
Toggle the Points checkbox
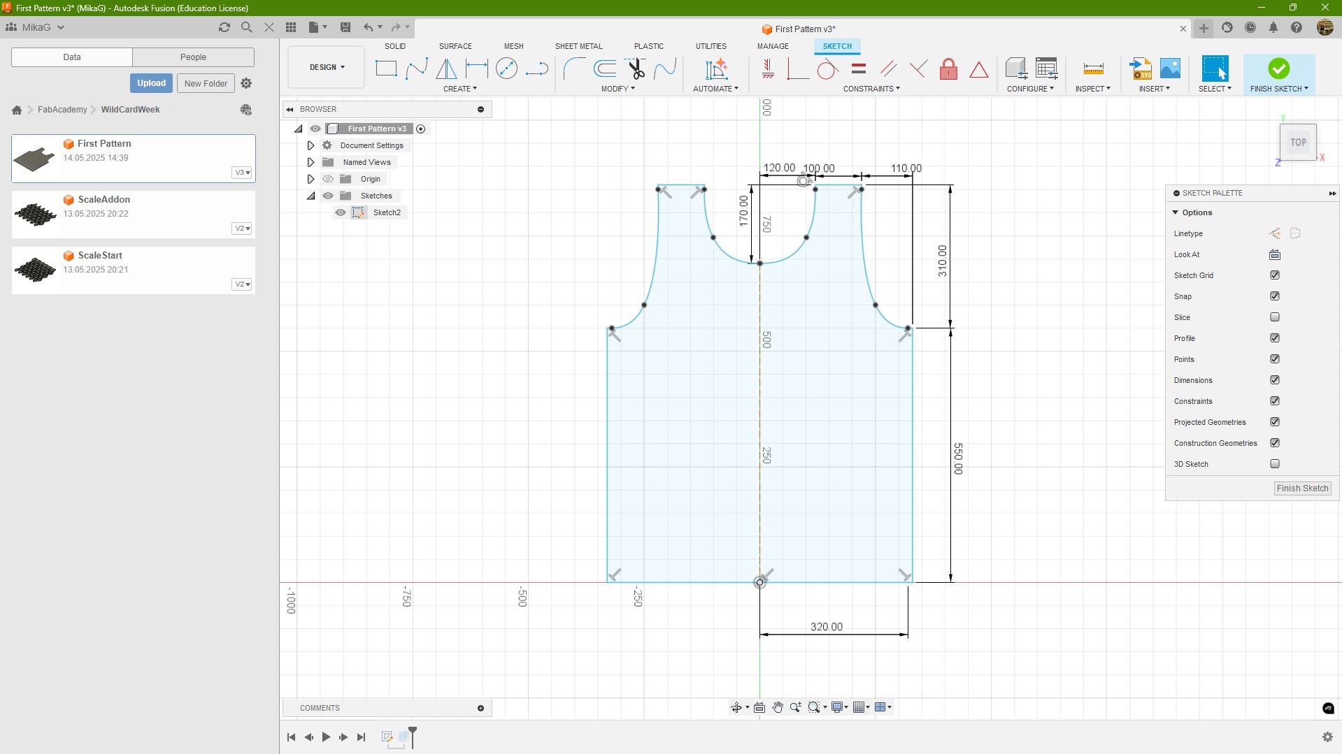[x=1275, y=359]
